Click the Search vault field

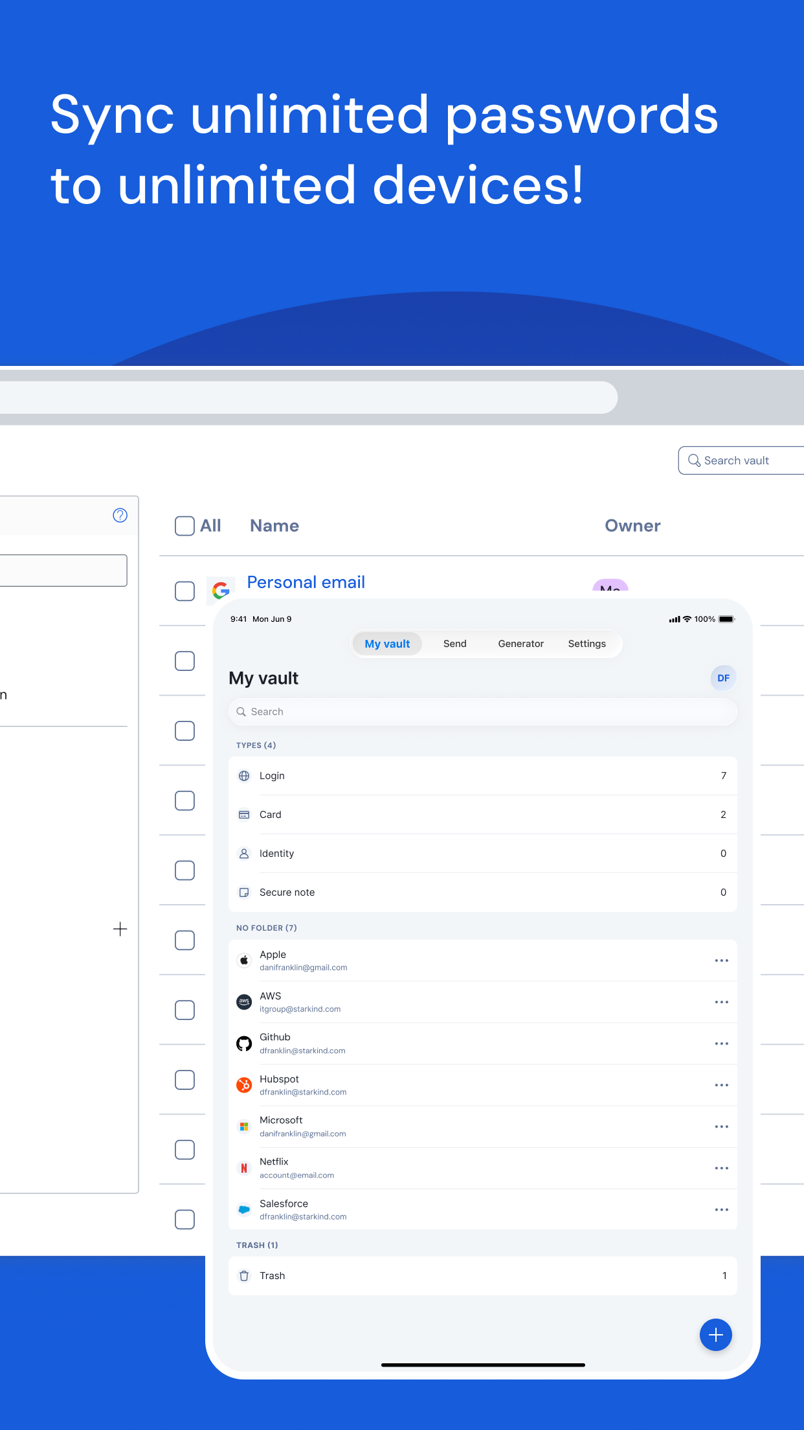(741, 460)
